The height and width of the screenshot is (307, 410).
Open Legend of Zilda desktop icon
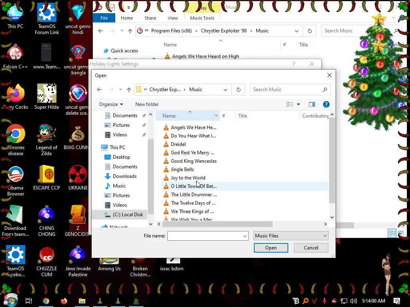[x=46, y=140]
